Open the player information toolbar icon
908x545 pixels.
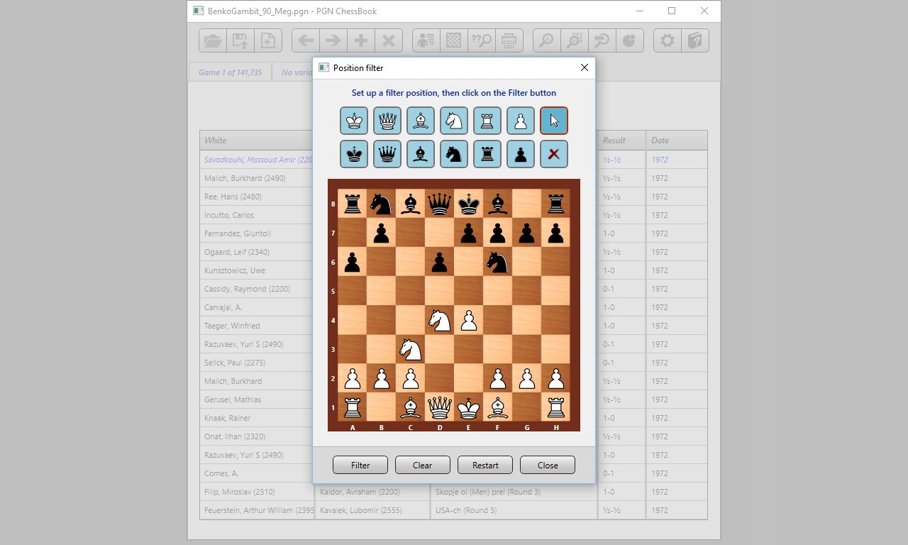tap(424, 40)
